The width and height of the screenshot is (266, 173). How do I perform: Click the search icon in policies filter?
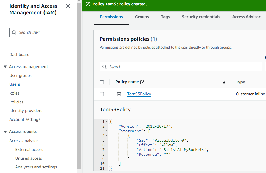(x=104, y=67)
